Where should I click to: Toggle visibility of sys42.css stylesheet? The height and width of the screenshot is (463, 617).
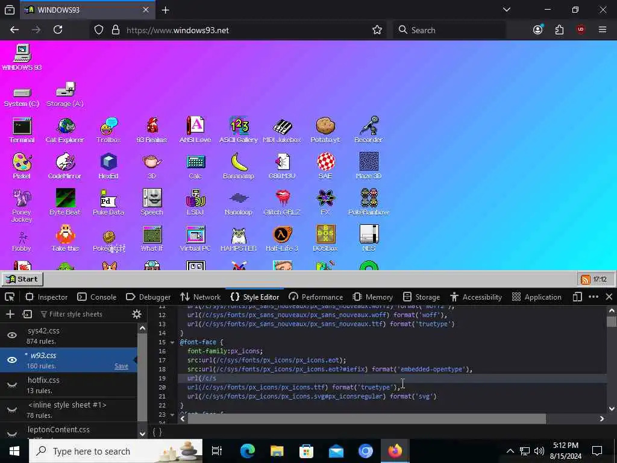tap(12, 335)
